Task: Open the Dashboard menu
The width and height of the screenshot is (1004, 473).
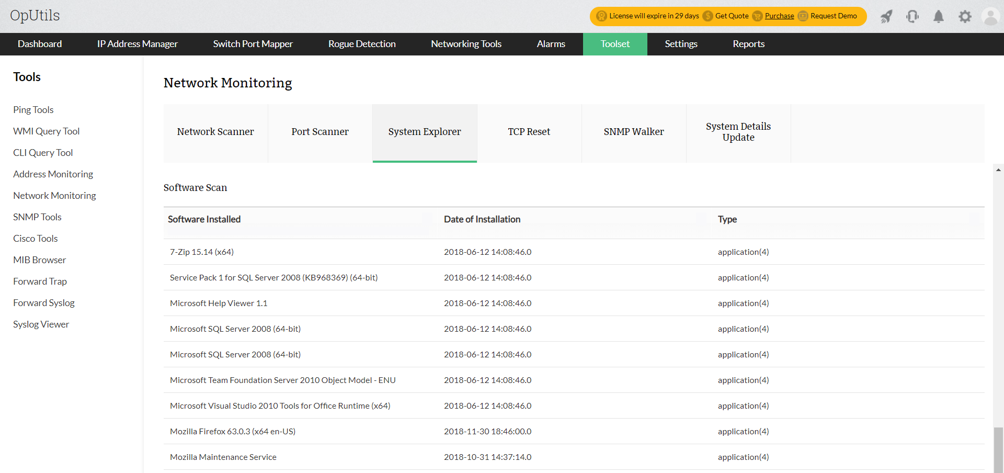Action: click(40, 44)
